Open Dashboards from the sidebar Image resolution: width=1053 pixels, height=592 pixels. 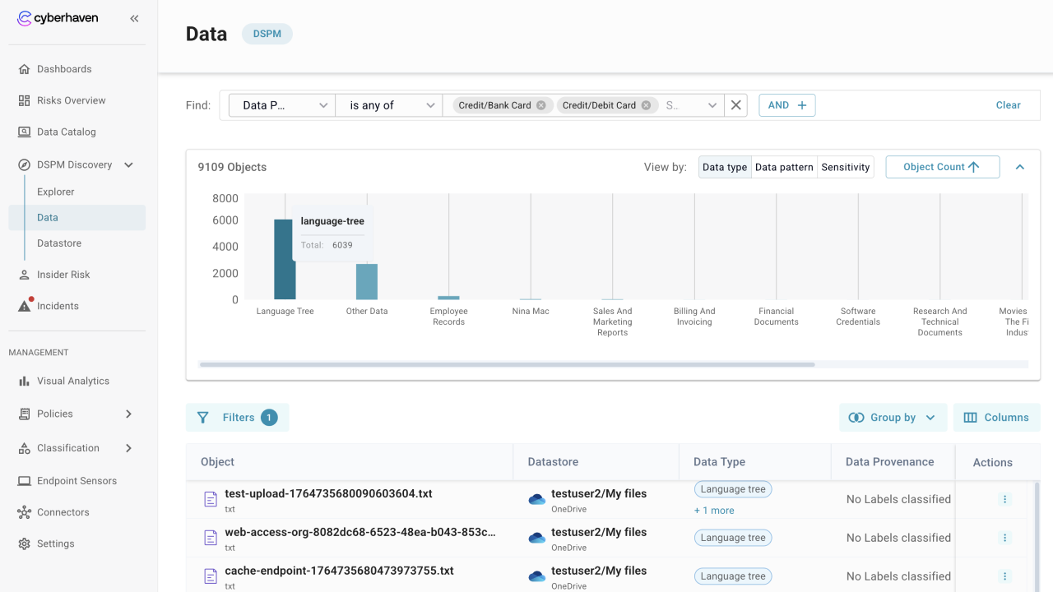point(64,69)
